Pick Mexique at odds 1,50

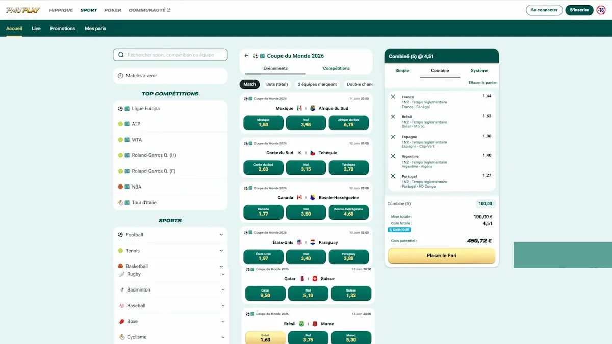[x=263, y=123]
